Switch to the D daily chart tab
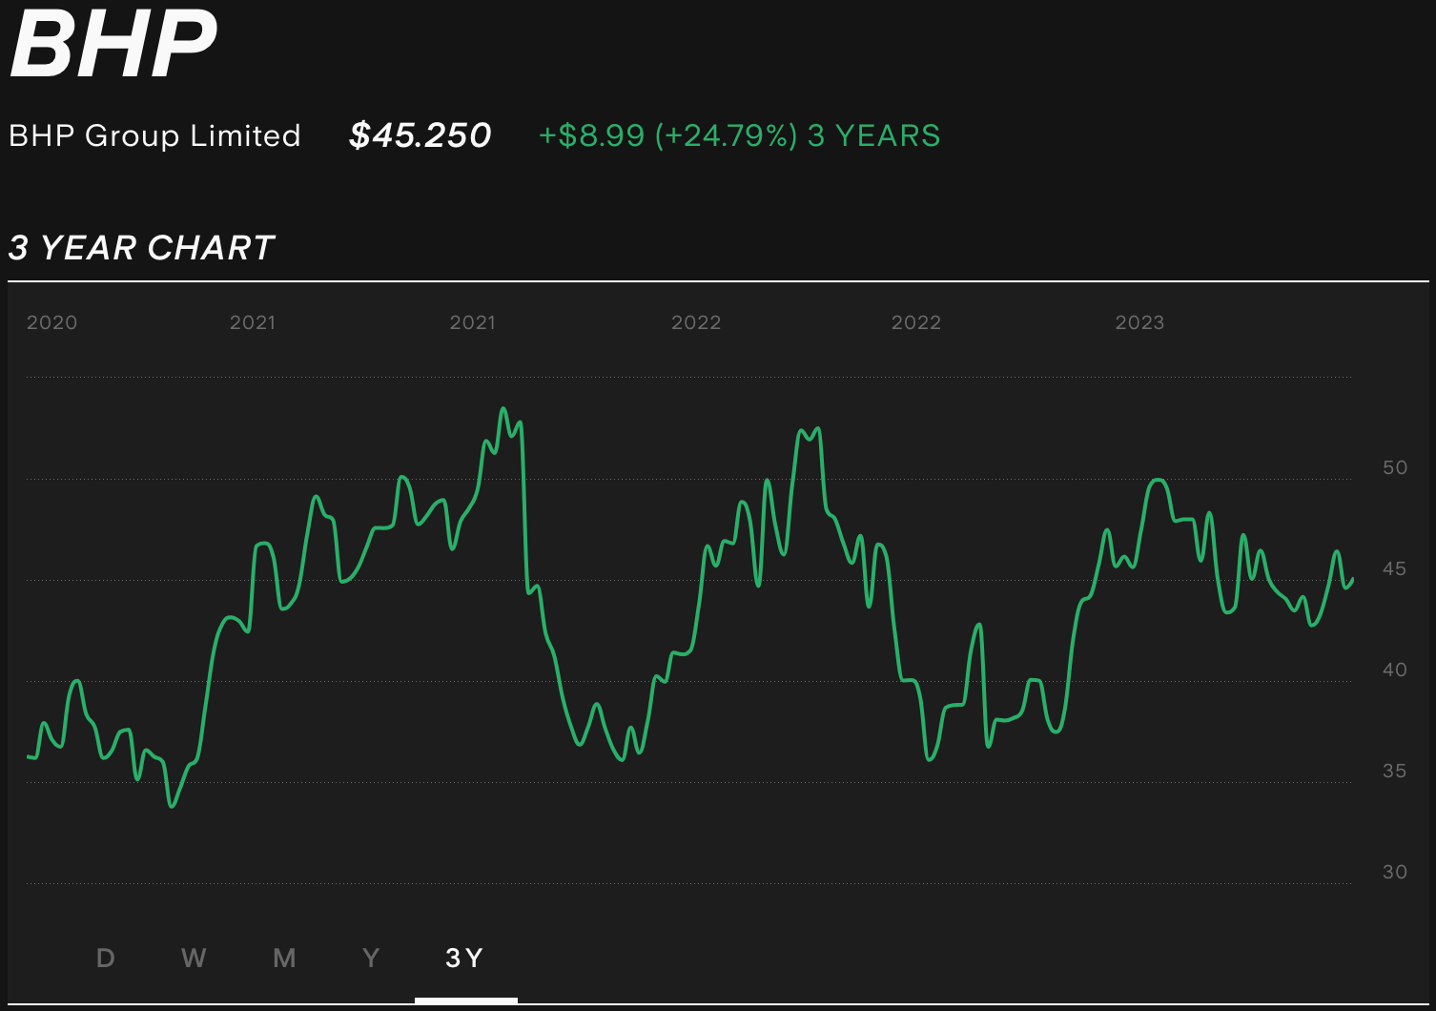 point(106,958)
